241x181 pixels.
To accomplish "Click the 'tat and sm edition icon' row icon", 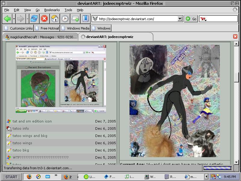I will [x=9, y=121].
